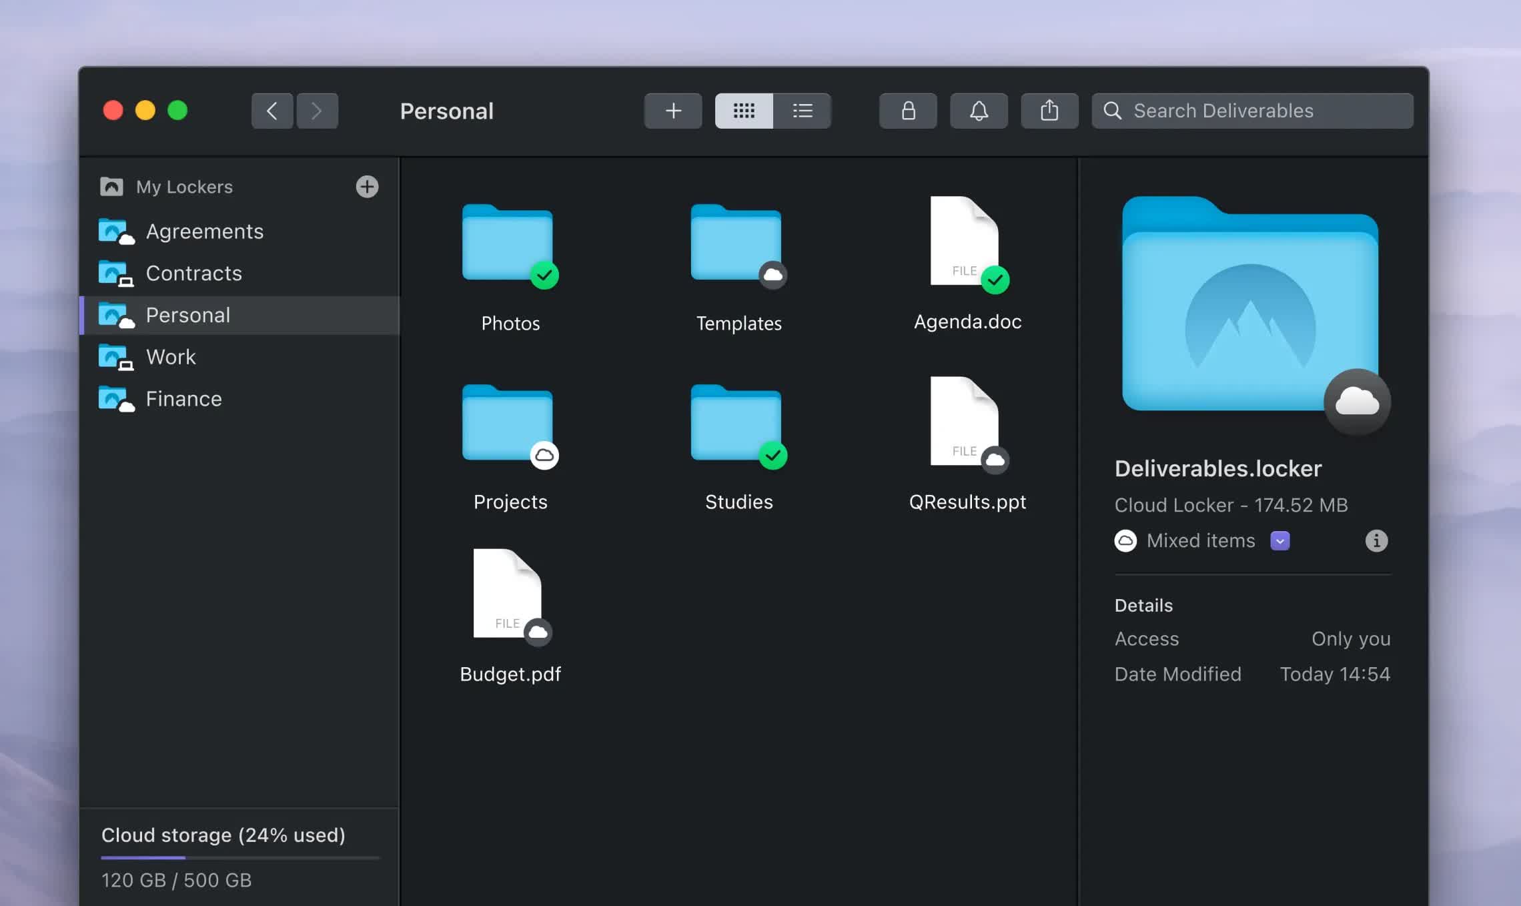
Task: Switch to grid view
Action: point(744,111)
